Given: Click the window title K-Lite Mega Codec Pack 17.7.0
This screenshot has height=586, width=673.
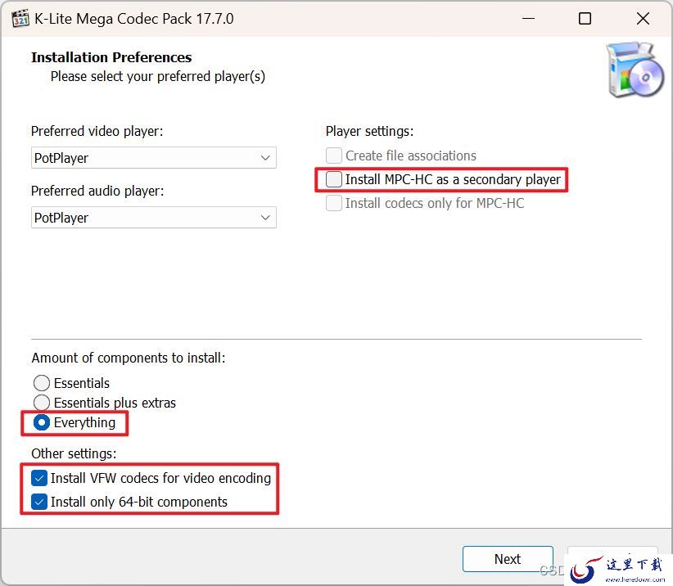Looking at the screenshot, I should [134, 19].
